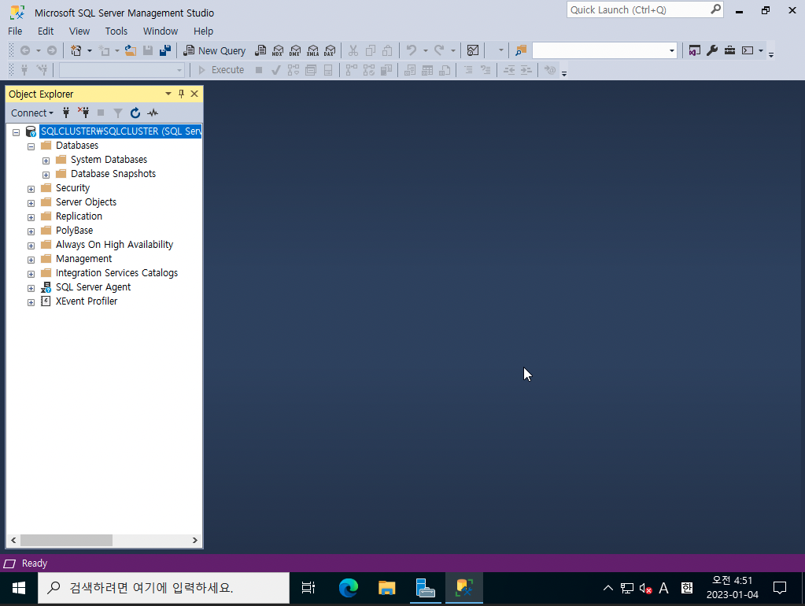Viewport: 805px width, 606px height.
Task: Refresh the Object Explorer tree
Action: pos(135,113)
